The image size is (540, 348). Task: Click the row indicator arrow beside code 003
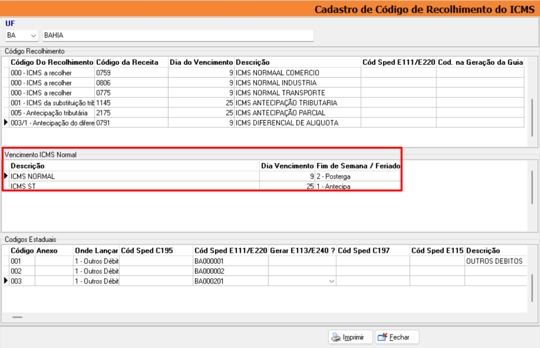click(6, 281)
